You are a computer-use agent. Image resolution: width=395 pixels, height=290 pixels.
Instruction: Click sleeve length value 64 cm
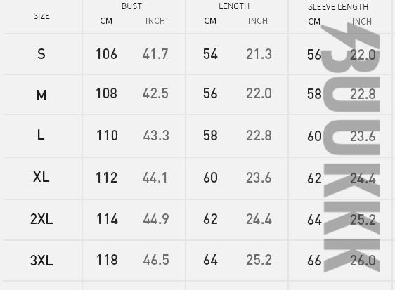(x=314, y=220)
